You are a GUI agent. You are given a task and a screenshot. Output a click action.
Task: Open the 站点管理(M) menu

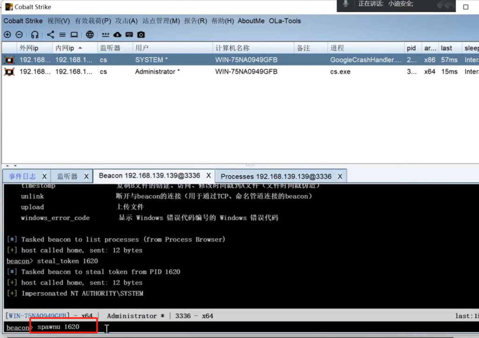(161, 21)
